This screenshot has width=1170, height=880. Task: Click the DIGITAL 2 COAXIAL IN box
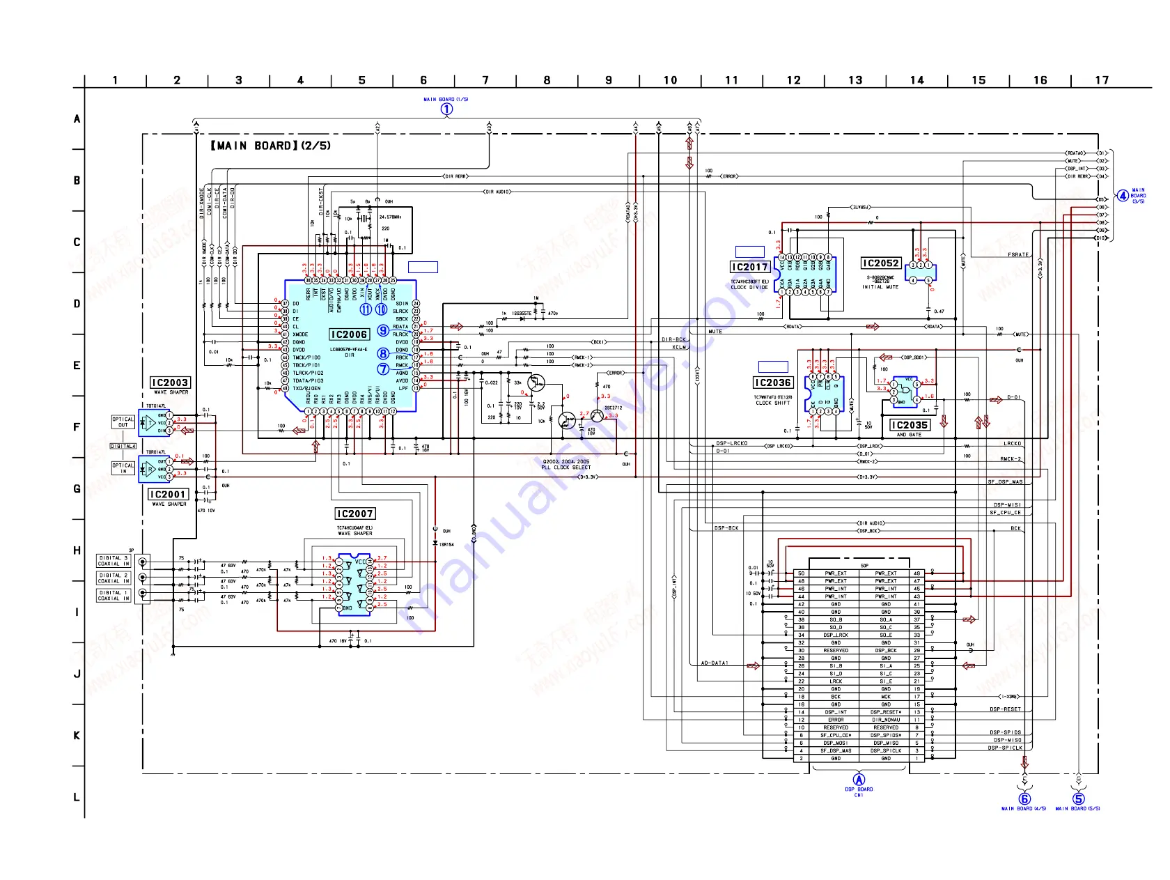click(x=114, y=578)
